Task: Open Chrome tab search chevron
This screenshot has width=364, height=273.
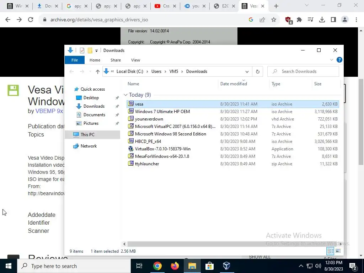Action: tap(306, 5)
